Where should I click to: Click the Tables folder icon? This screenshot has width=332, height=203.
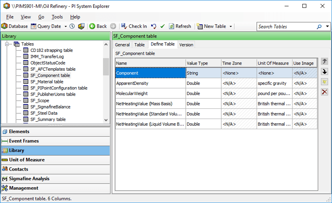point(17,44)
